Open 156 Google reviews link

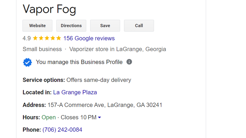pos(89,38)
